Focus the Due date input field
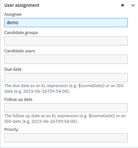This screenshot has height=148, width=138. 66,78
